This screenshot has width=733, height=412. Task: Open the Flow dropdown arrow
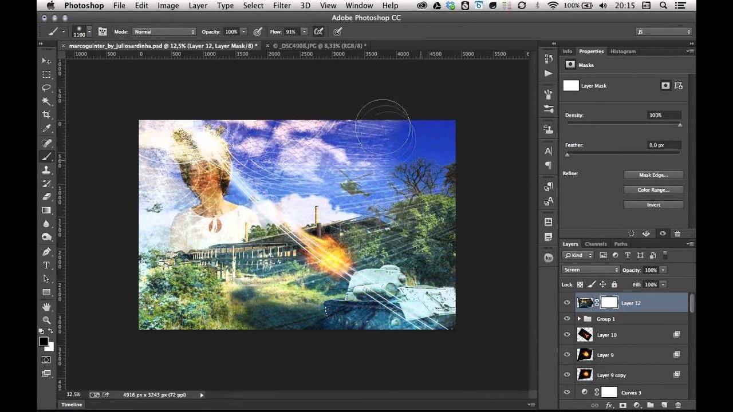(x=304, y=31)
